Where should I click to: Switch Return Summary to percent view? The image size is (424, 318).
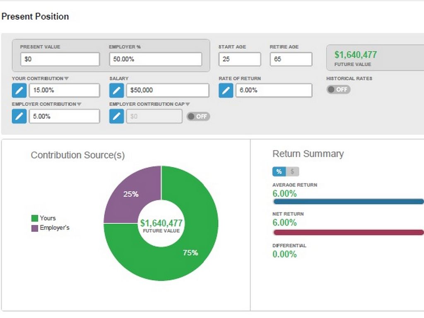(279, 171)
